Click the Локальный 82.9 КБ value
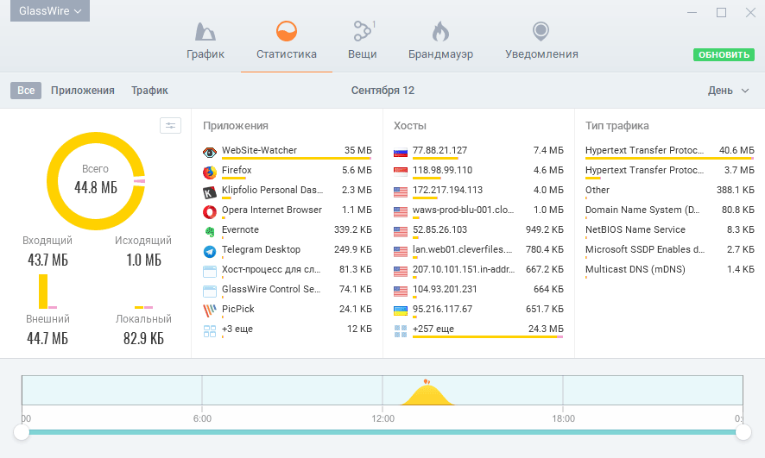This screenshot has width=765, height=458. coord(143,338)
